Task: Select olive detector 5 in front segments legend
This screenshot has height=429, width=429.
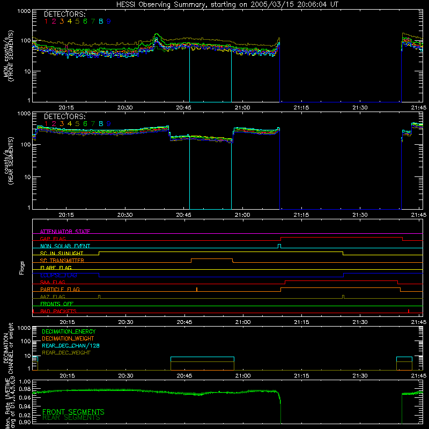Action: click(x=77, y=21)
